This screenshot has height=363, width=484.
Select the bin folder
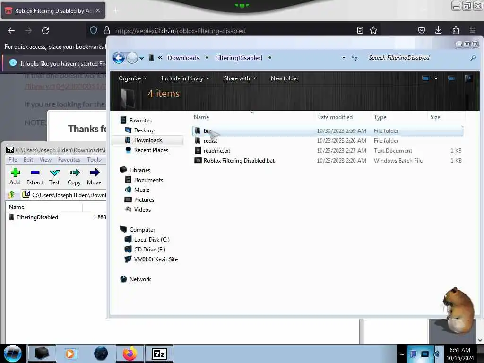coord(328,131)
